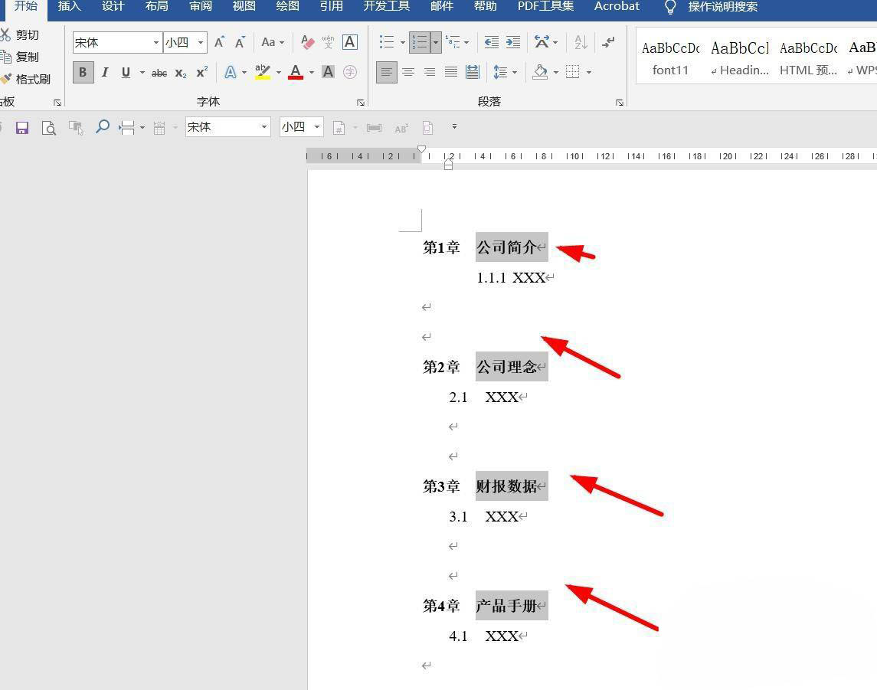
Task: Sort paragraph A-Z icon
Action: pos(581,42)
